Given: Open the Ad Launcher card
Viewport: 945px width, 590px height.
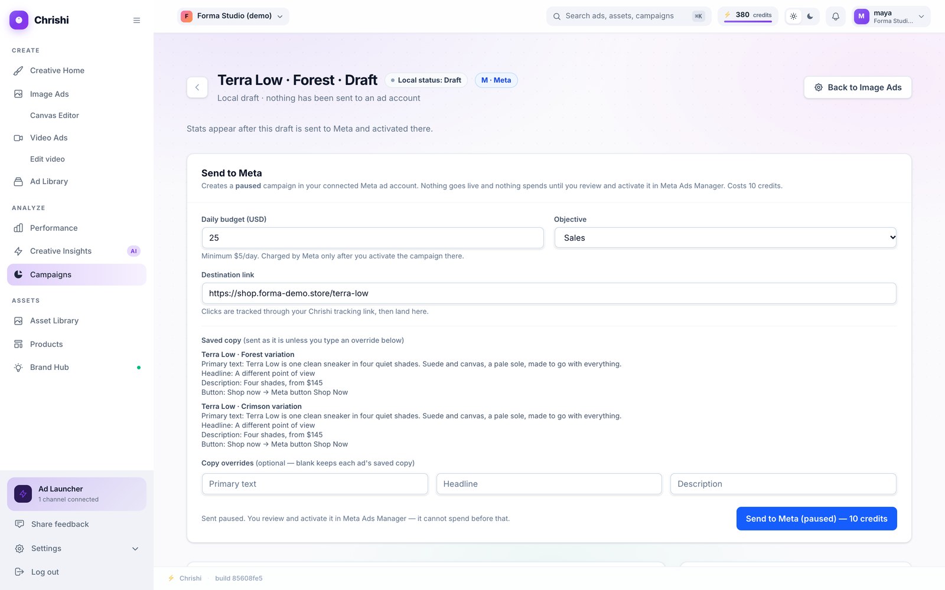Looking at the screenshot, I should pos(77,494).
